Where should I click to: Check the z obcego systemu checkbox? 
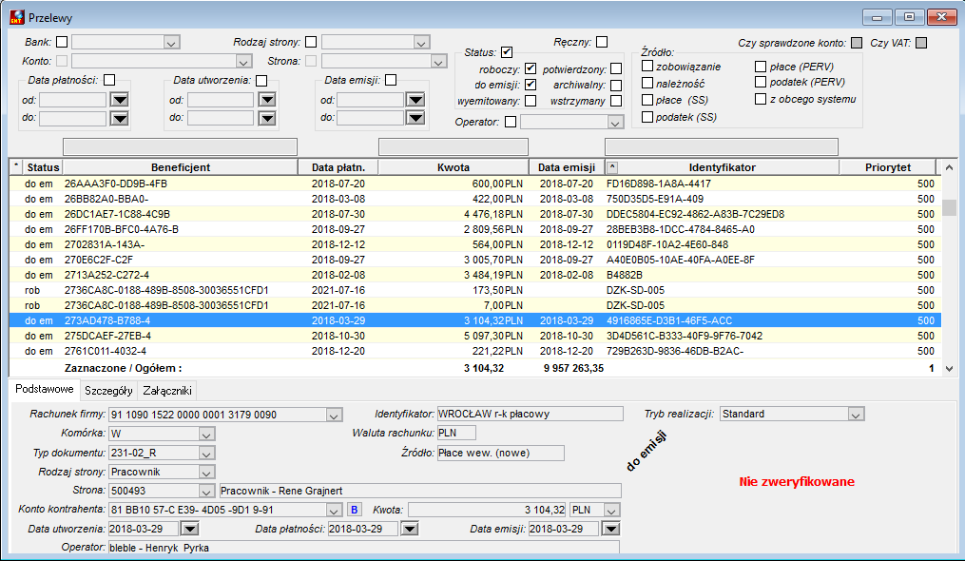pyautogui.click(x=761, y=99)
